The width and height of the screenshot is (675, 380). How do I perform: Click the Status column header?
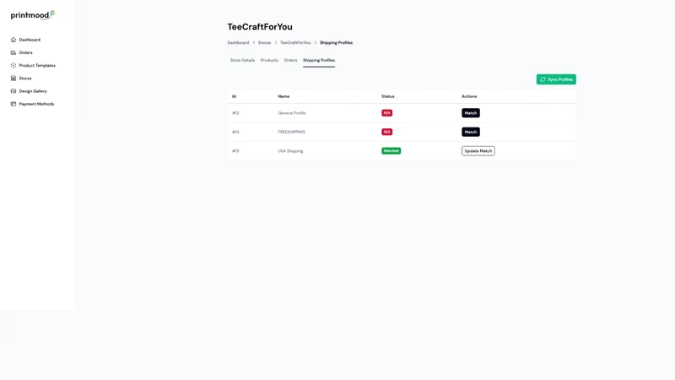[388, 96]
